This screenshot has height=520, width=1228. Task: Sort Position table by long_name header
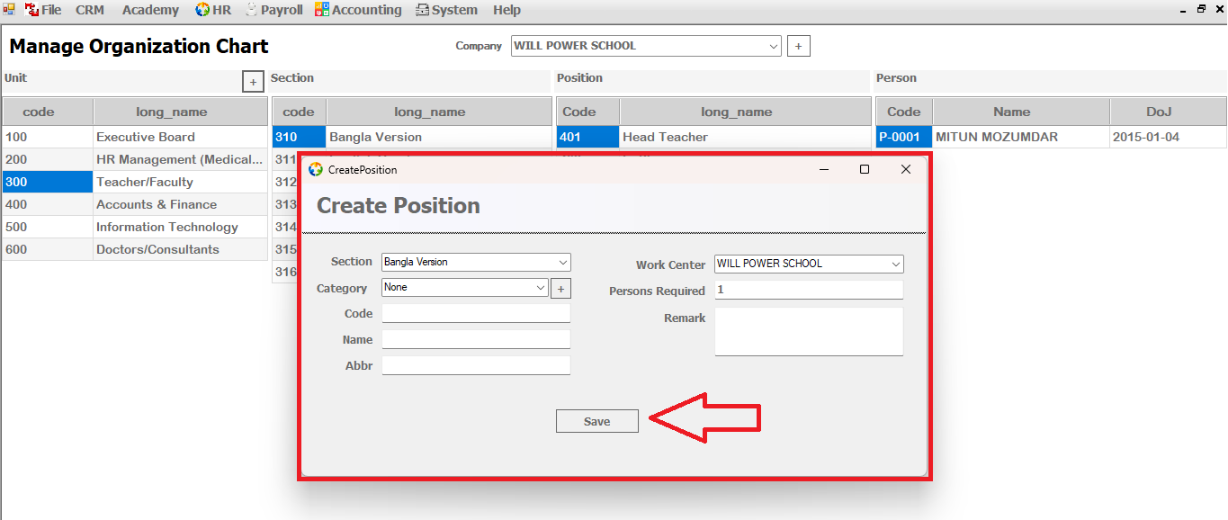745,112
